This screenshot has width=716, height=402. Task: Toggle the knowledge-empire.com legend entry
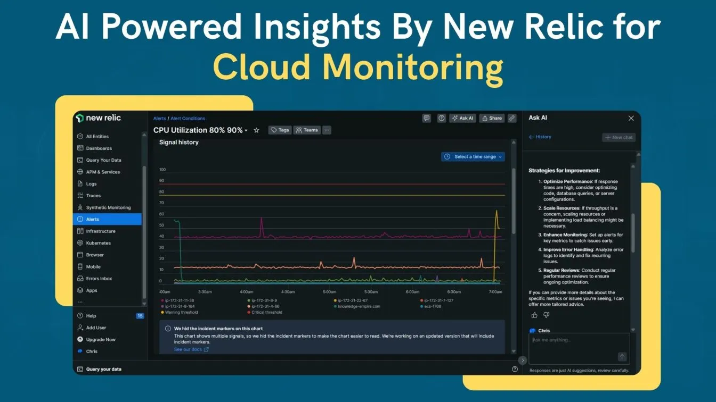357,306
